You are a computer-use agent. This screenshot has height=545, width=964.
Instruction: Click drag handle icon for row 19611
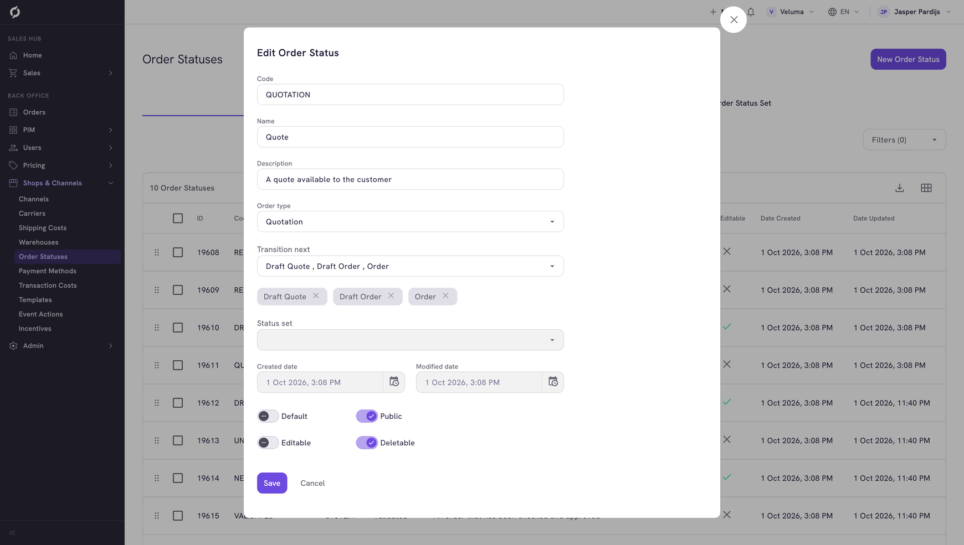(157, 365)
